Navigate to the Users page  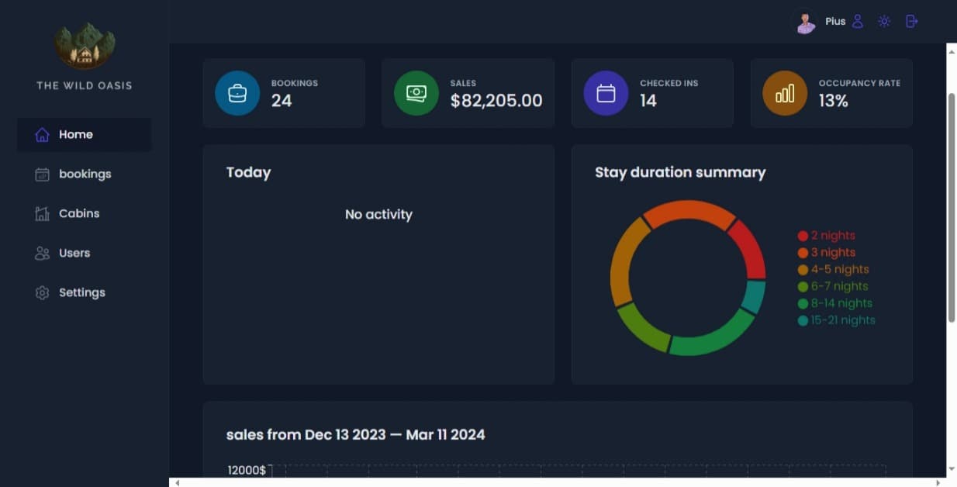(x=74, y=254)
